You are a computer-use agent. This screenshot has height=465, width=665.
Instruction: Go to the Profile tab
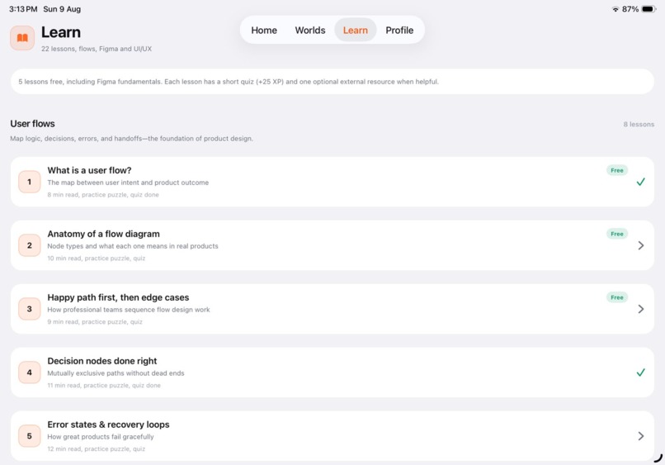(399, 31)
